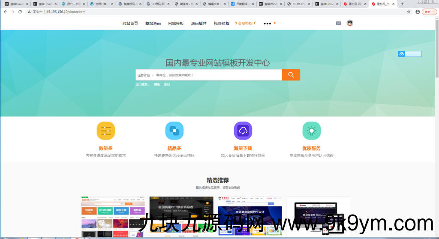The width and height of the screenshot is (439, 239).
Task: Click the three-dots more menu in navigation
Action: pyautogui.click(x=268, y=24)
